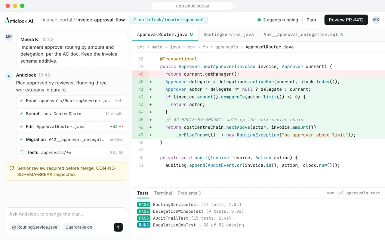Expand the Edit ApprovalRouter.java step
Image resolution: width=385 pixels, height=240 pixels.
click(x=72, y=127)
